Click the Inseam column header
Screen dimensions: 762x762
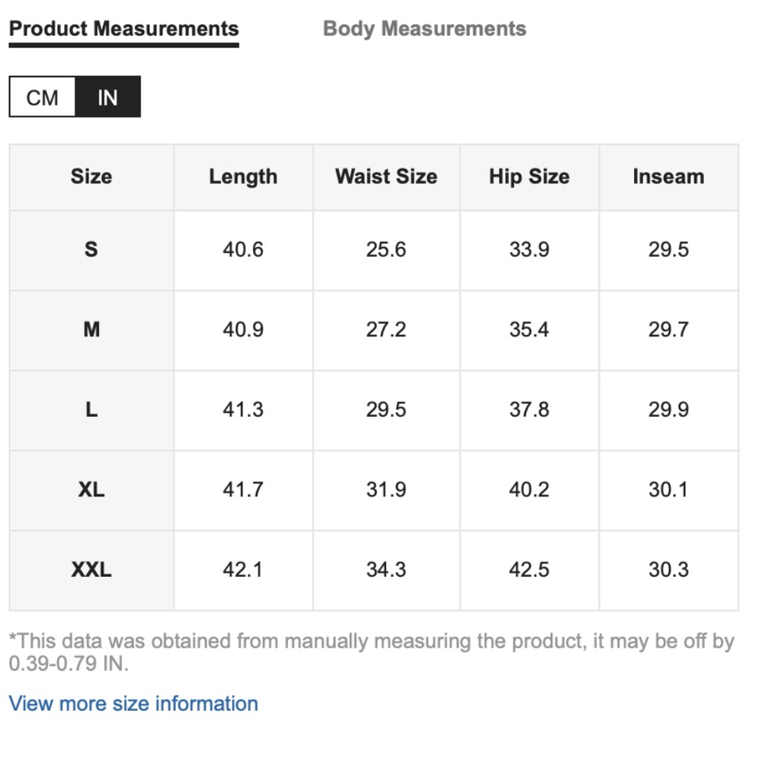(668, 177)
